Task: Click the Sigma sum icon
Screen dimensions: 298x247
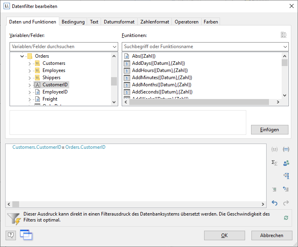Action: [274, 163]
